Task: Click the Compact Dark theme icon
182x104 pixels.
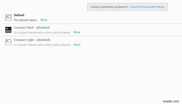Action: pos(8,30)
